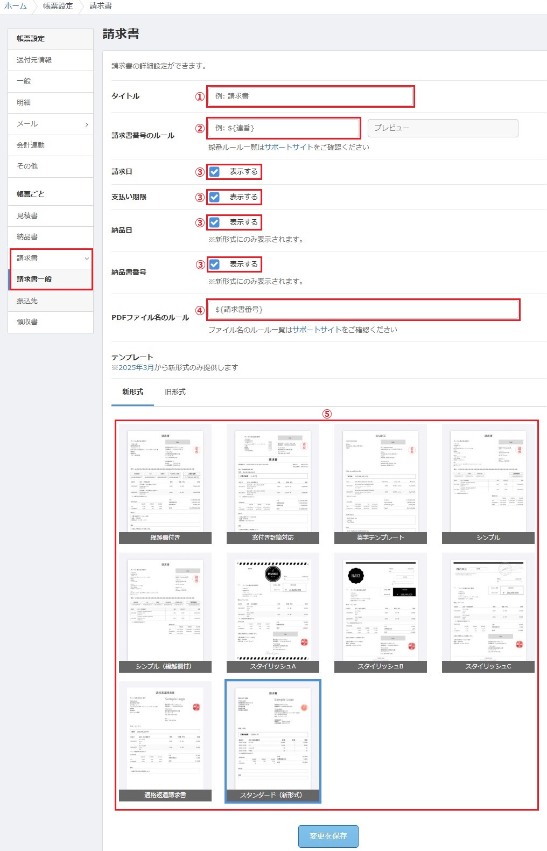Image resolution: width=547 pixels, height=851 pixels.
Task: Select the スタイリッシュA template
Action: click(x=273, y=611)
